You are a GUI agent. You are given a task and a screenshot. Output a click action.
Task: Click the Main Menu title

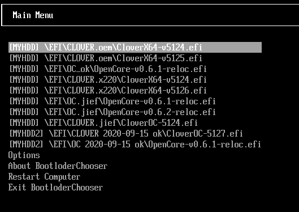33,15
